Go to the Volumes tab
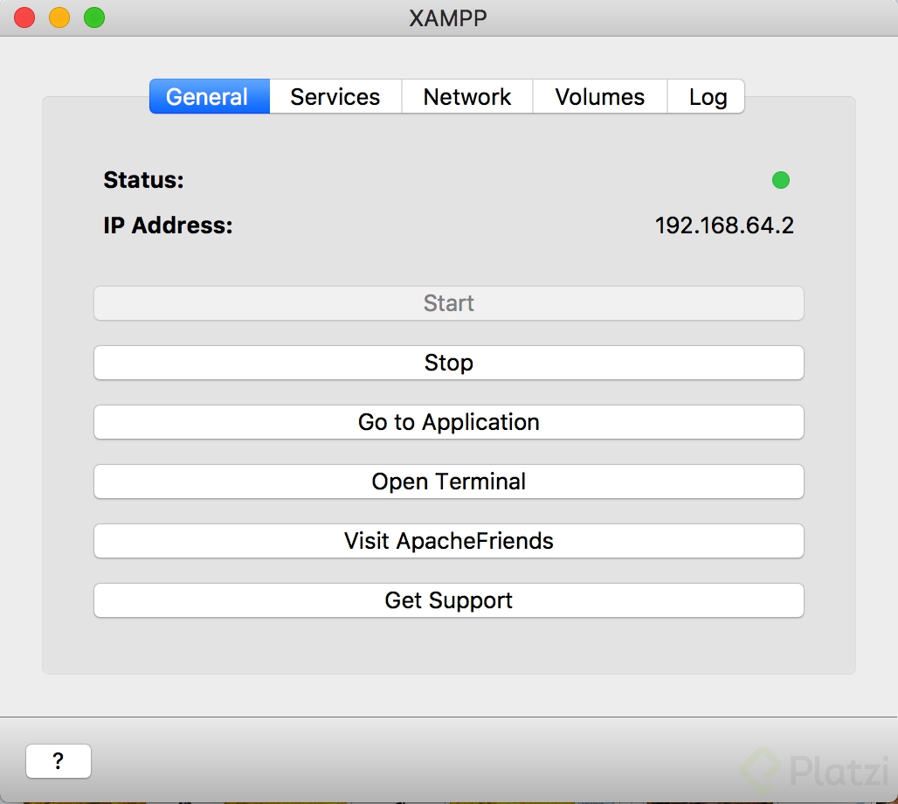Screen dimensions: 898x804 (x=600, y=97)
